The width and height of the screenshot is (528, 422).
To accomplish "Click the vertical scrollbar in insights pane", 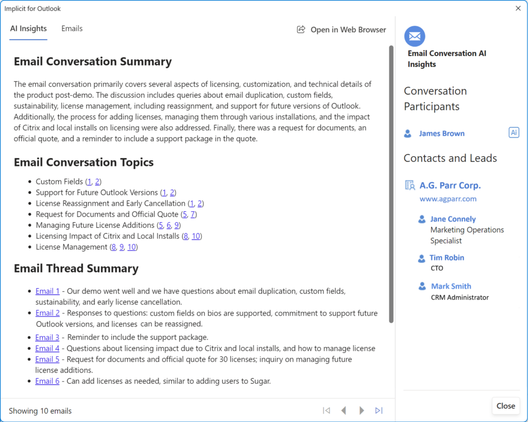I will 391,180.
